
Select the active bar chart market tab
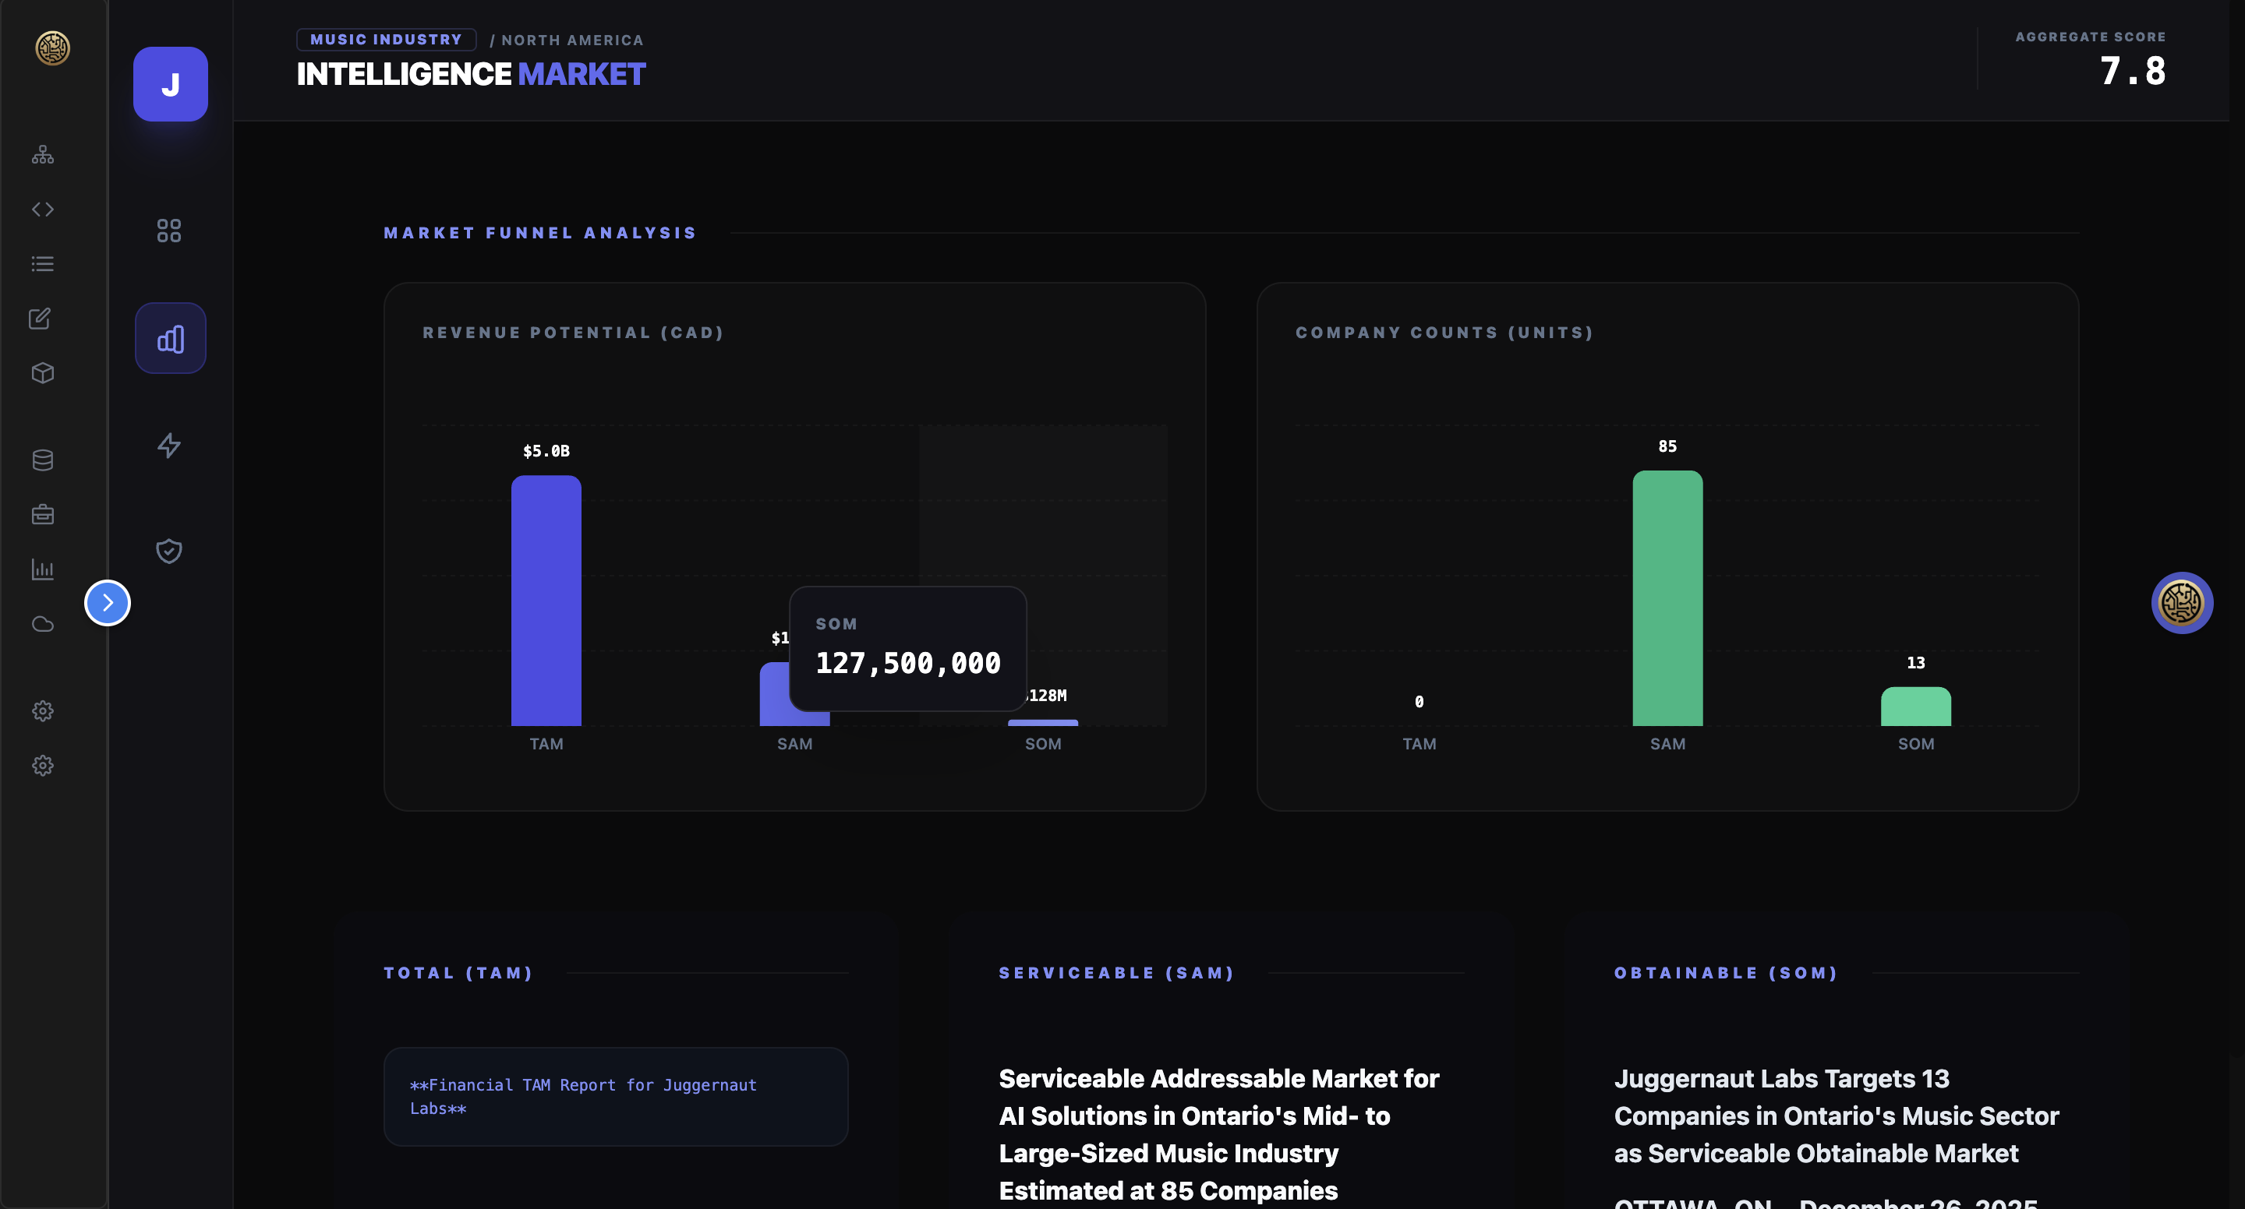pyautogui.click(x=170, y=339)
